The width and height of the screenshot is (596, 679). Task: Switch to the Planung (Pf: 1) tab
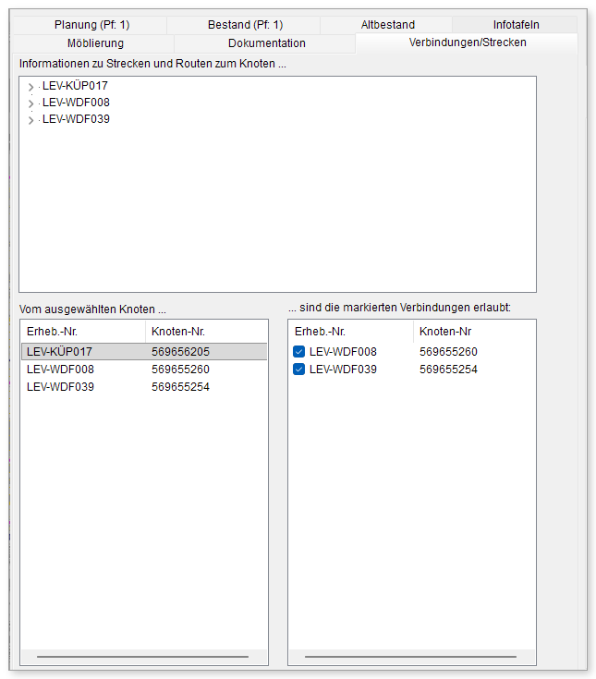coord(91,25)
